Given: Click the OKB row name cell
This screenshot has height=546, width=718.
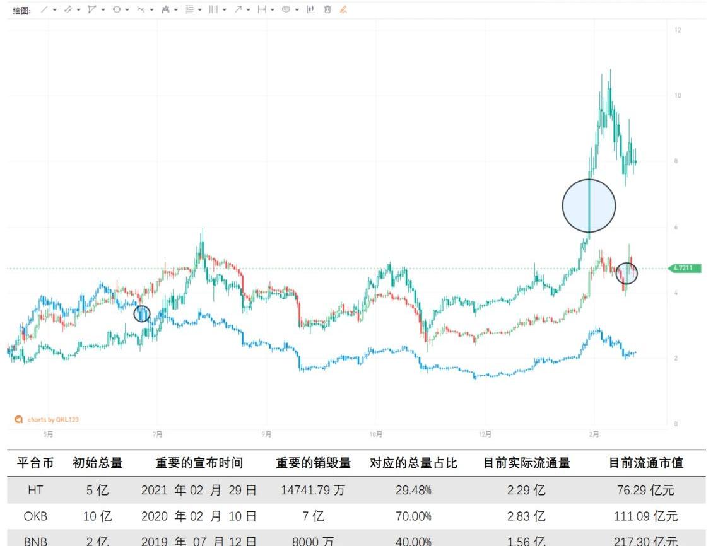Looking at the screenshot, I should [35, 516].
